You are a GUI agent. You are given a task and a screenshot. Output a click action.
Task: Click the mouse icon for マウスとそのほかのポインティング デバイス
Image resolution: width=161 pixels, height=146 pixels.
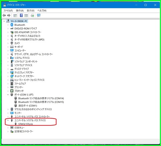(12, 109)
